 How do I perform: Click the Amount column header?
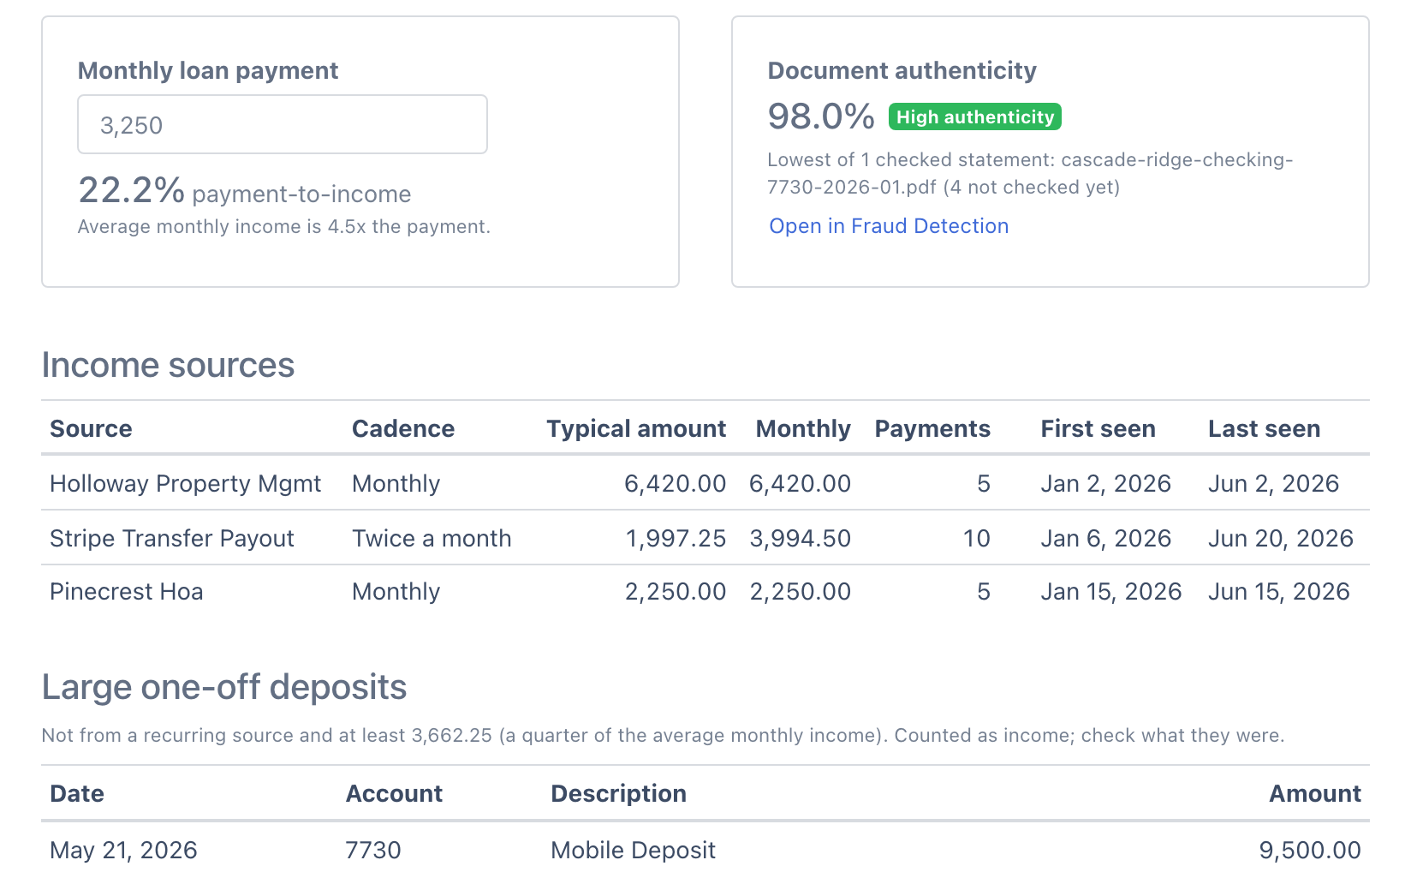(x=1315, y=793)
